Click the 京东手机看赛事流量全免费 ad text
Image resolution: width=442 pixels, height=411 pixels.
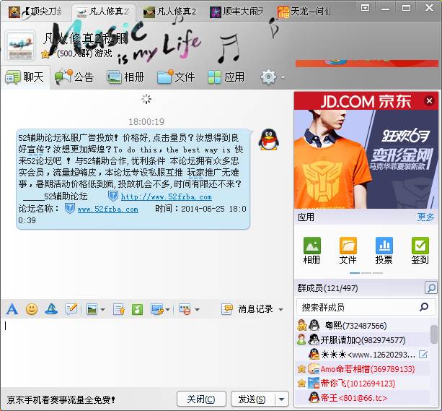61,399
